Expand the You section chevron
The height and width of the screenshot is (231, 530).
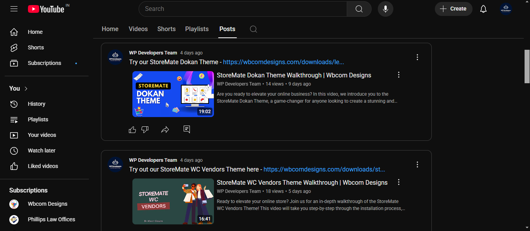point(26,89)
